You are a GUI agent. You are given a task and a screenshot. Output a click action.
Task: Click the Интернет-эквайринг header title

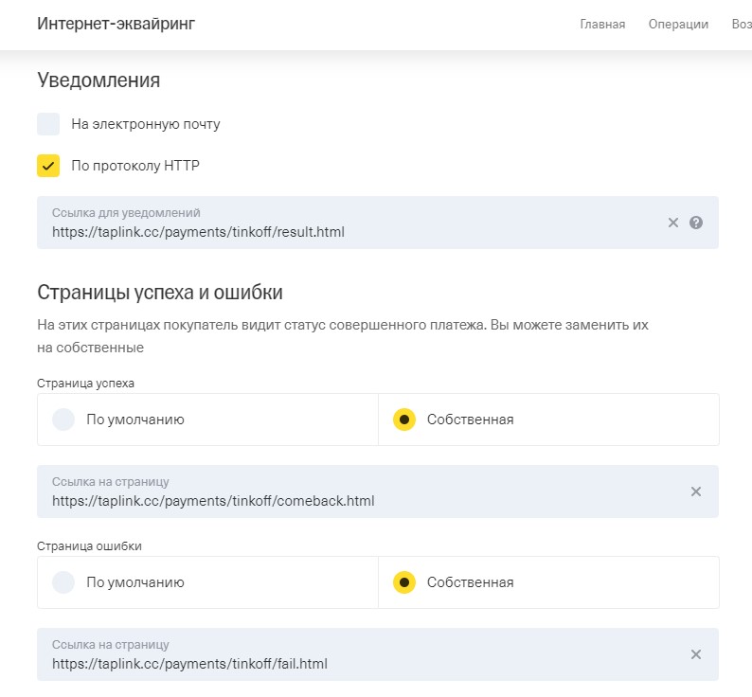click(116, 24)
